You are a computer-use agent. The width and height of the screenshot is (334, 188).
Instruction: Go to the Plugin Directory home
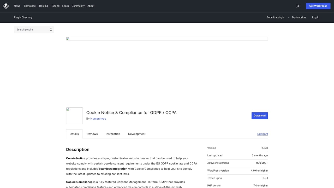pos(23,17)
